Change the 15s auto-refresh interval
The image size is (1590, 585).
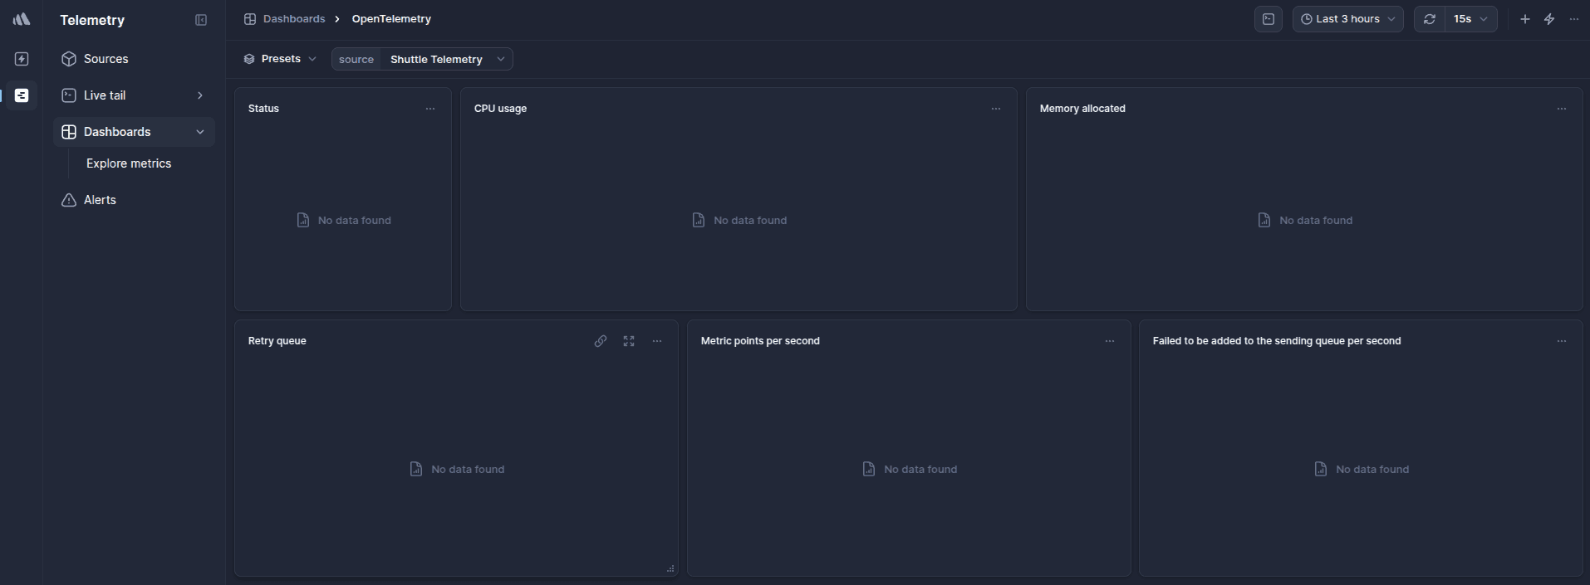point(1470,19)
